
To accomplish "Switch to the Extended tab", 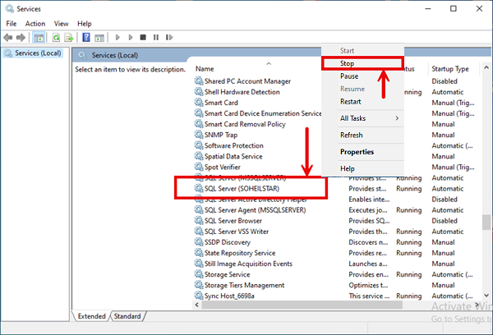I will point(91,316).
